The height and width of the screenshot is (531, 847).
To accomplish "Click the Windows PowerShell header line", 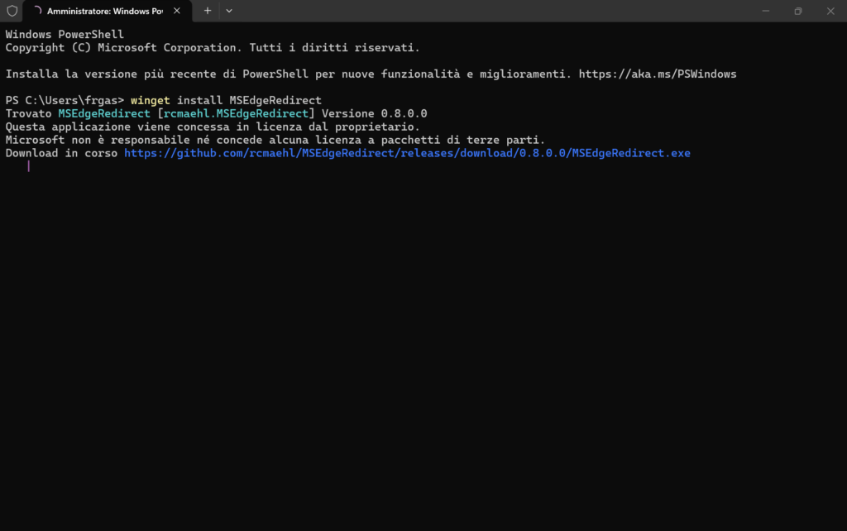I will point(65,35).
